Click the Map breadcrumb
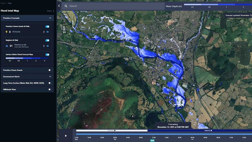The width and height of the screenshot is (252, 142). pyautogui.click(x=10, y=3)
